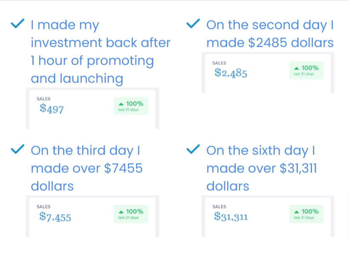Viewport: 349px width, 261px height.
Task: Click the green up arrow in the $497 card
Action: [x=121, y=104]
